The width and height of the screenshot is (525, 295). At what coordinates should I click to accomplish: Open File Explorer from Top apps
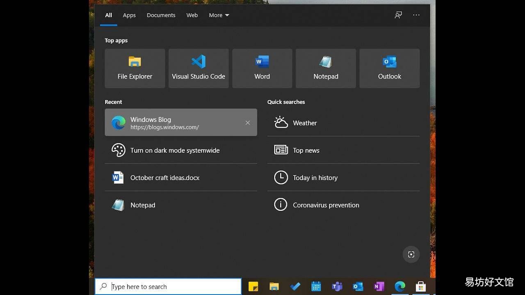(135, 68)
